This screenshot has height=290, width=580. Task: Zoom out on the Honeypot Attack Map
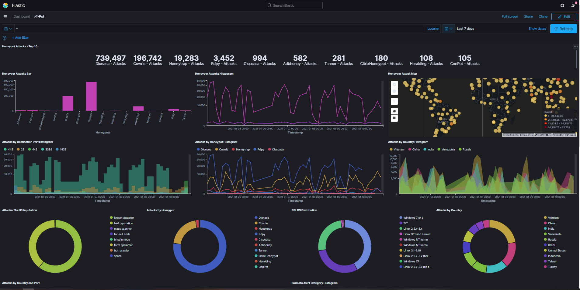click(394, 91)
